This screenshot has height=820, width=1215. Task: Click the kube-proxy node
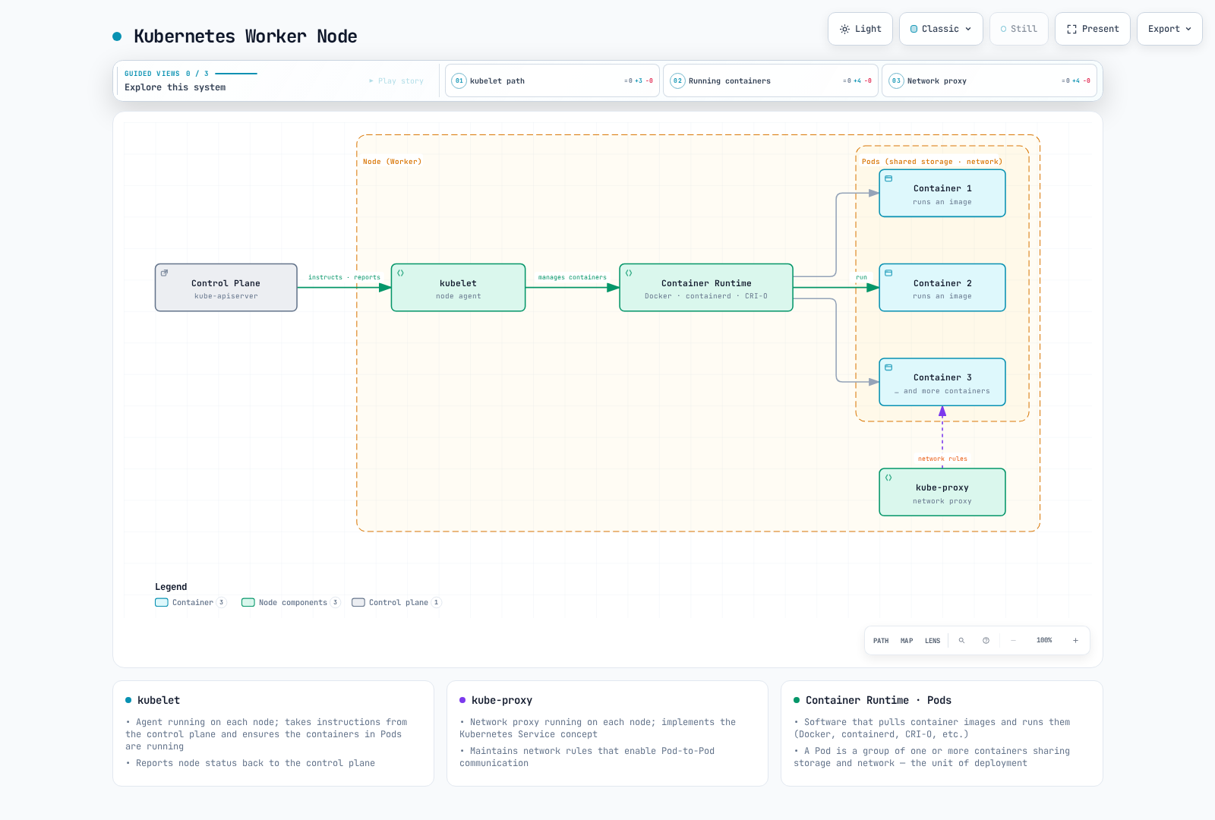942,492
